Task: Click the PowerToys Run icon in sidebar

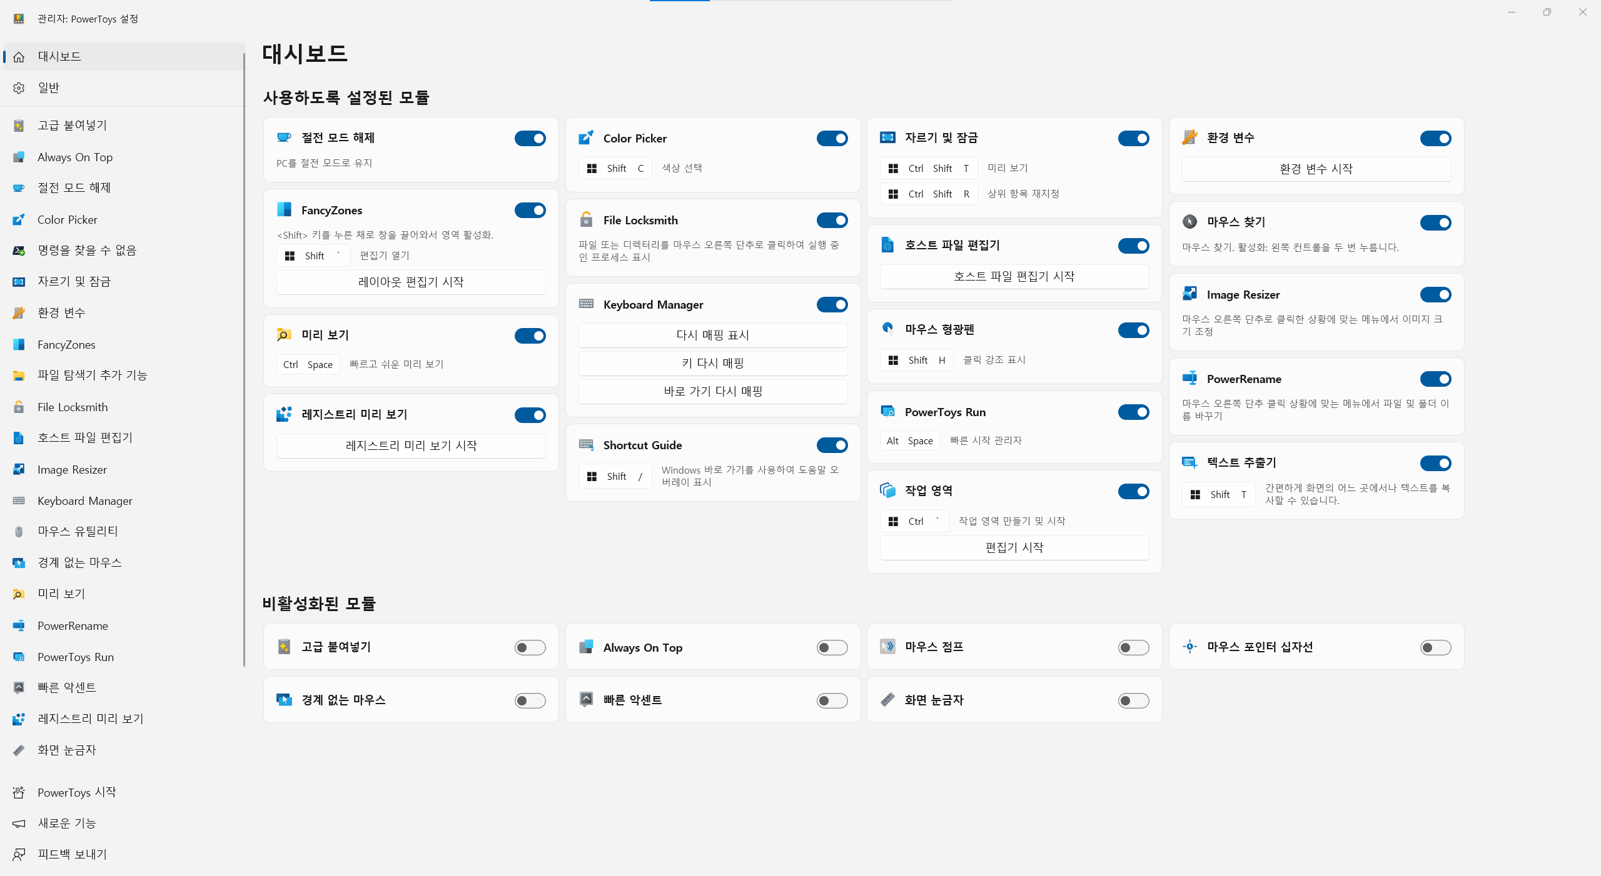Action: [x=19, y=657]
